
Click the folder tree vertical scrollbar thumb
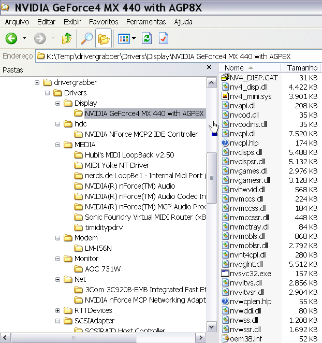211,178
